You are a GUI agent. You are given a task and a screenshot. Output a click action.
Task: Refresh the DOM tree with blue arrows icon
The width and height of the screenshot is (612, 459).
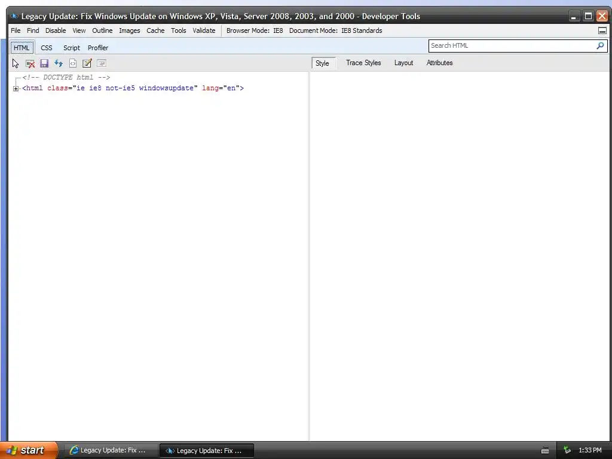(x=59, y=63)
